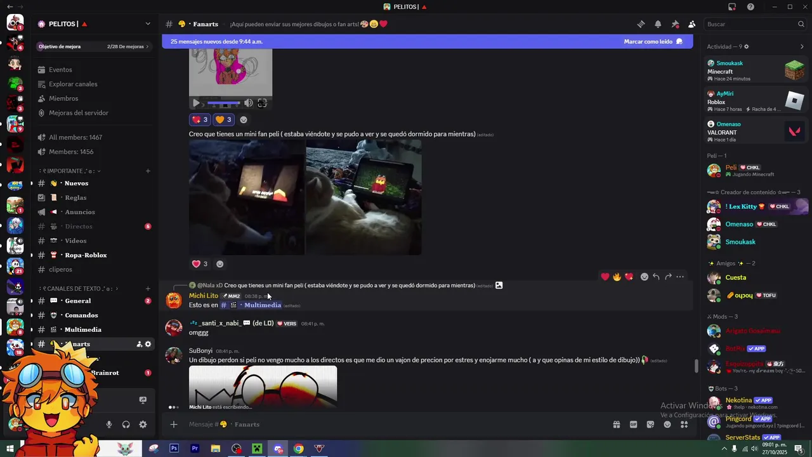
Task: Click the Mensaje Fanarts message input
Action: pyautogui.click(x=393, y=425)
